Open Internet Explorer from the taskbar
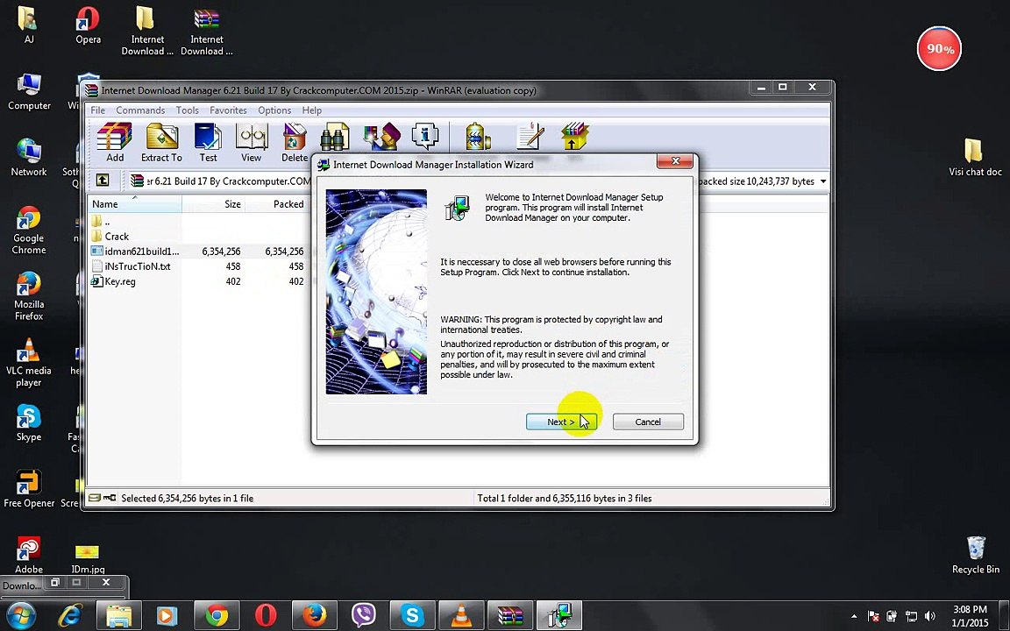The height and width of the screenshot is (631, 1010). click(70, 616)
